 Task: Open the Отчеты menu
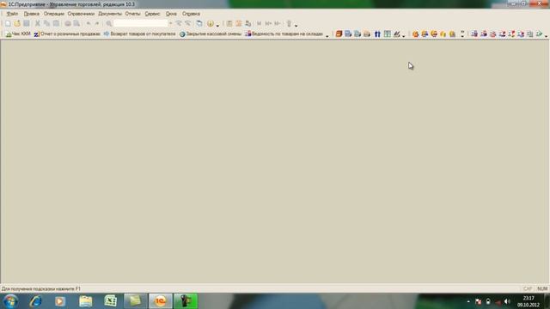coord(132,14)
